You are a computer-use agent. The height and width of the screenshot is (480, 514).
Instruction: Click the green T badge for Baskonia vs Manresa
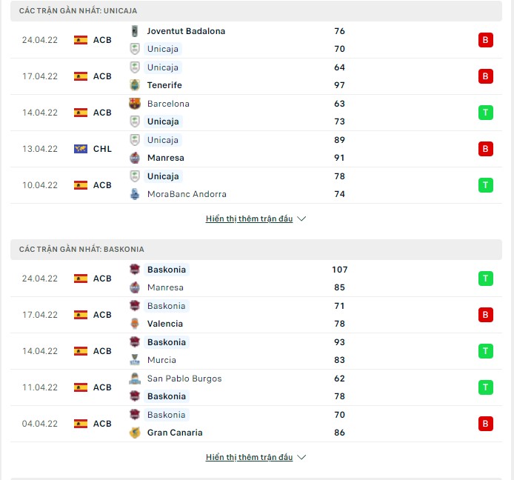[485, 279]
